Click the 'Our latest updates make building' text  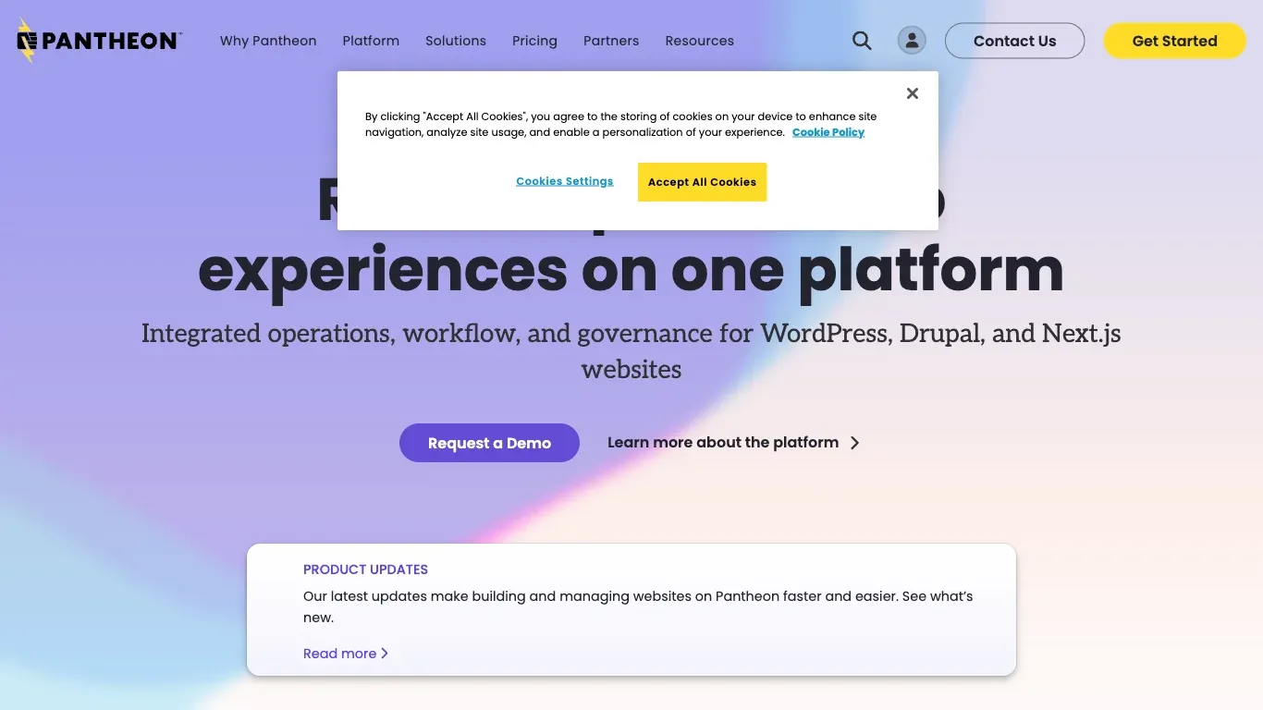638,606
